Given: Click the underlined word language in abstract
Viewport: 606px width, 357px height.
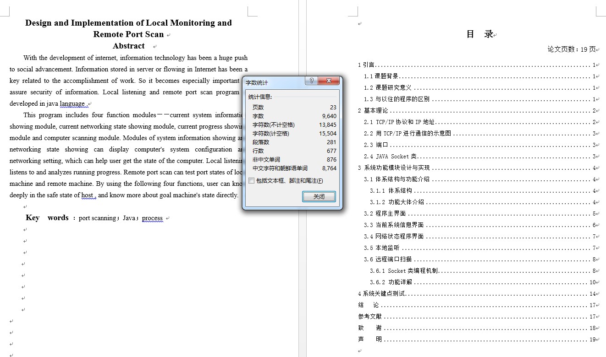Looking at the screenshot, I should [72, 103].
